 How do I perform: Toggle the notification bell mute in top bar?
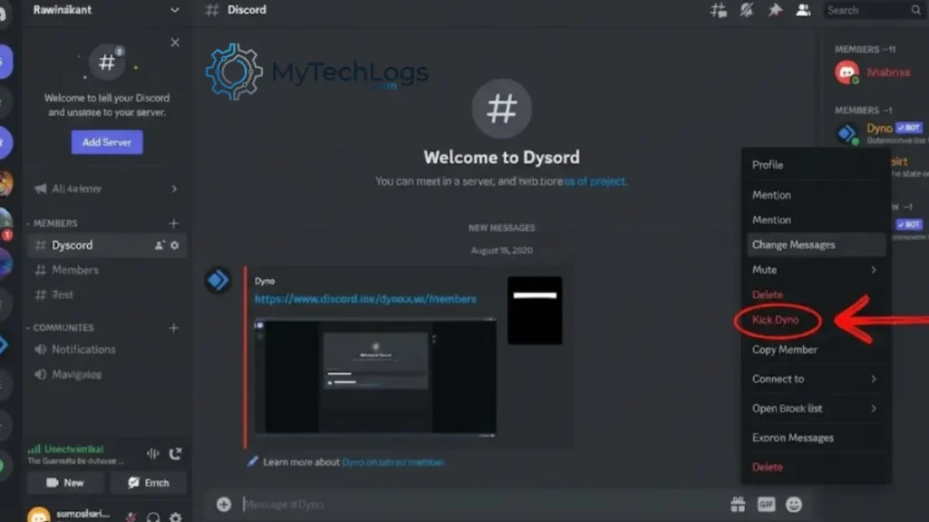click(747, 11)
